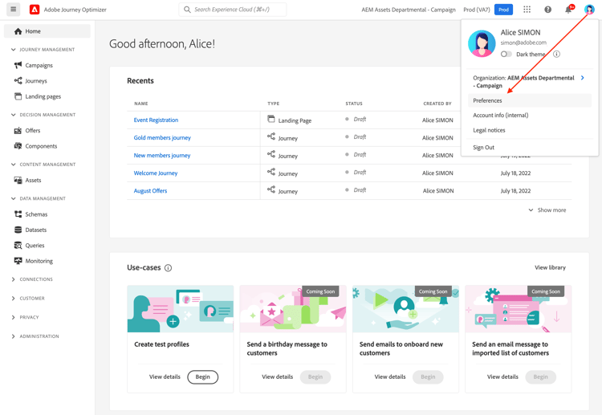The height and width of the screenshot is (415, 602).
Task: Open the August Offers link
Action: [x=150, y=190]
